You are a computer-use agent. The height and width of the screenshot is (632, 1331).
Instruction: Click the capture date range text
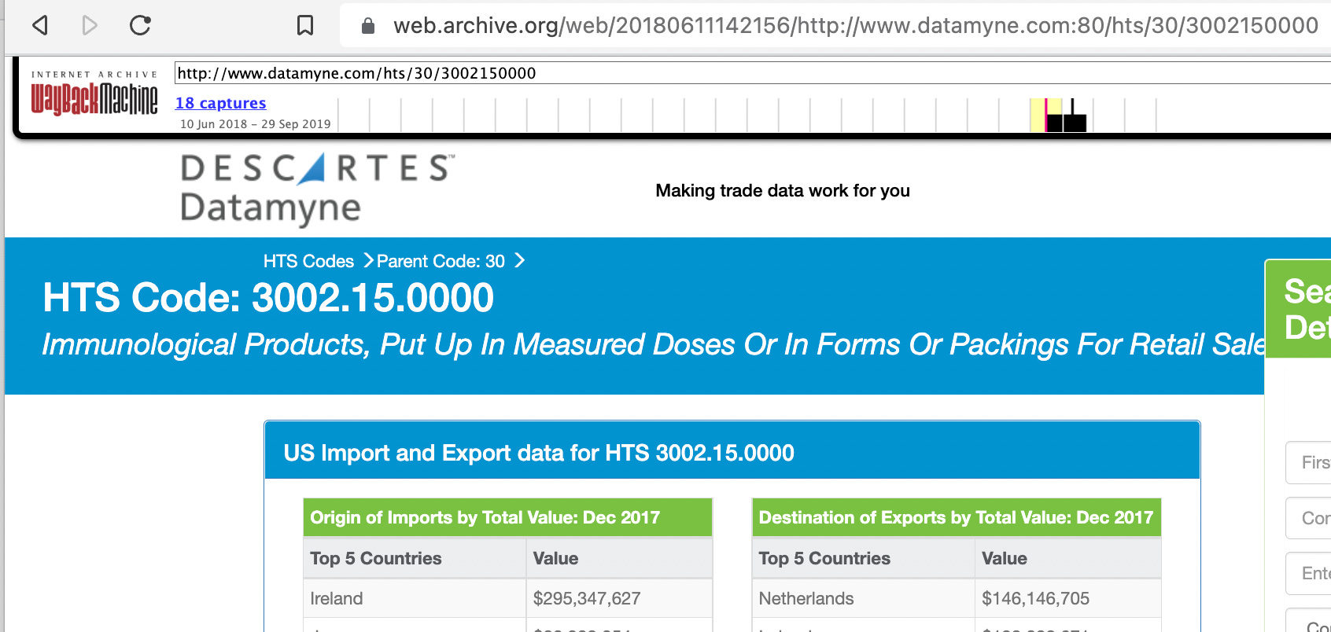(255, 124)
